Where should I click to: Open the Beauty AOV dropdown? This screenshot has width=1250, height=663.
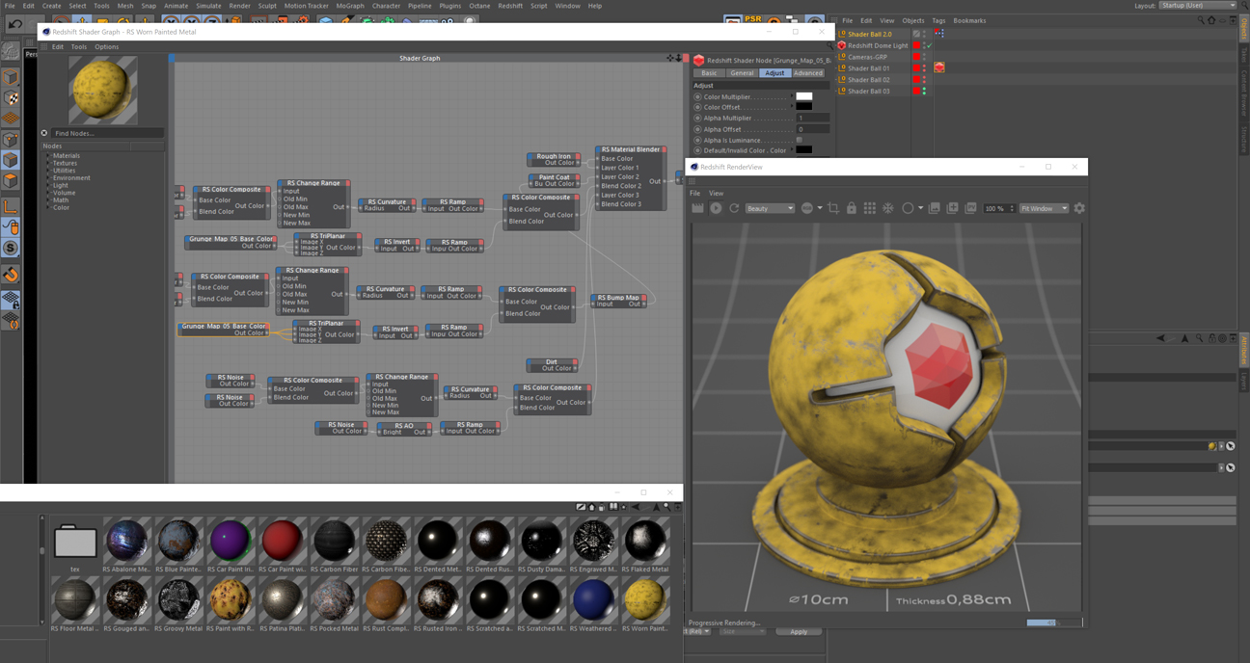[x=771, y=208]
